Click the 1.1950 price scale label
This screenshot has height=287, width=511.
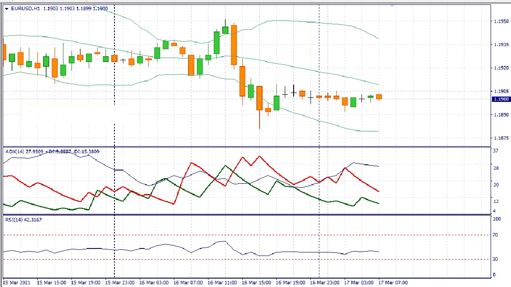[x=501, y=21]
